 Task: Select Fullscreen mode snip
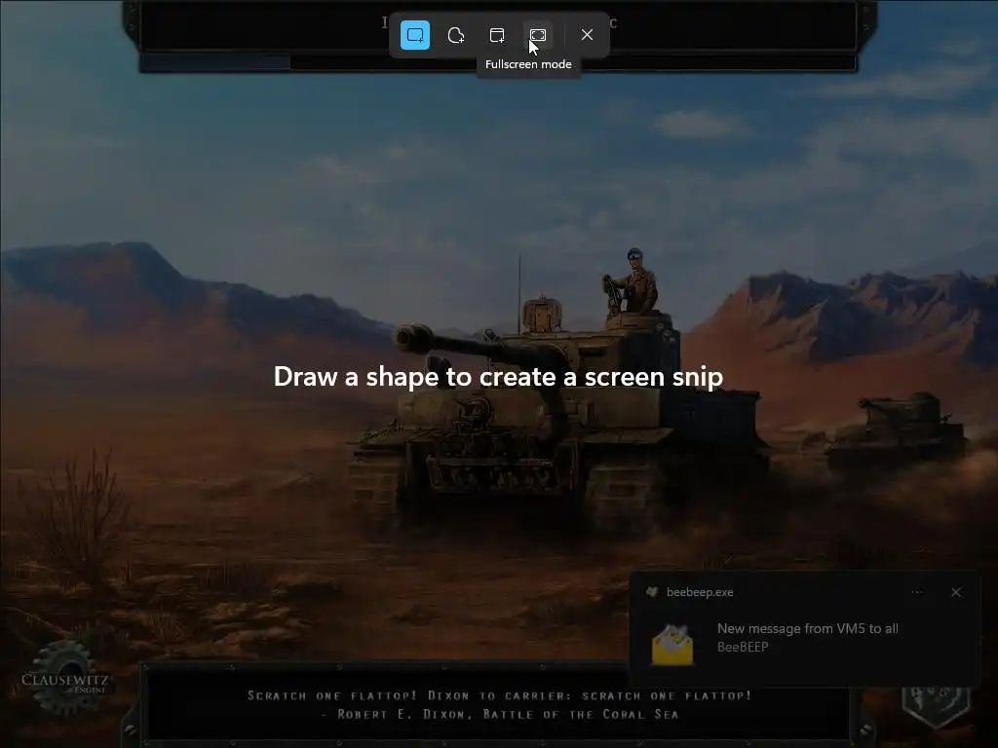[538, 35]
